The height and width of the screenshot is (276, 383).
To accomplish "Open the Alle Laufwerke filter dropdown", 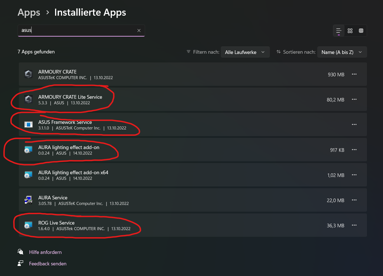I will pos(245,52).
